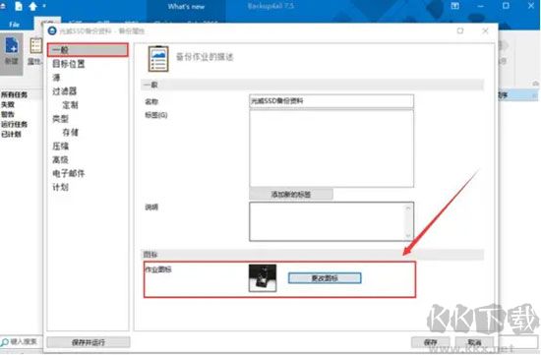Click the 保存并运行 button
Screen dimensions: 541x355
[89, 342]
